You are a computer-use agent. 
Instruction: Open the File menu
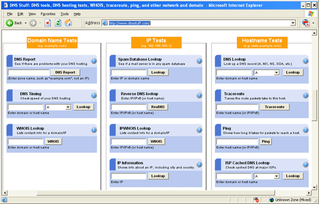(10, 14)
